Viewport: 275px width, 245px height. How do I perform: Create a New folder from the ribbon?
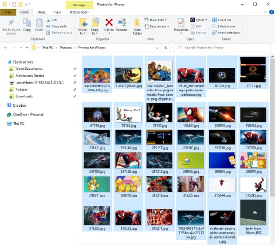[137, 26]
